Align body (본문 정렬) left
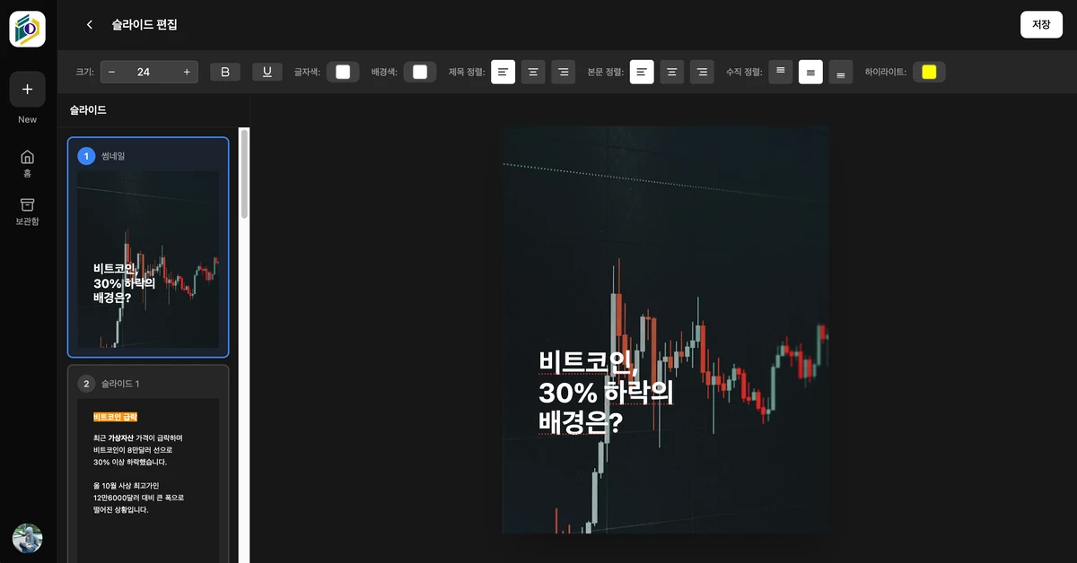 642,72
